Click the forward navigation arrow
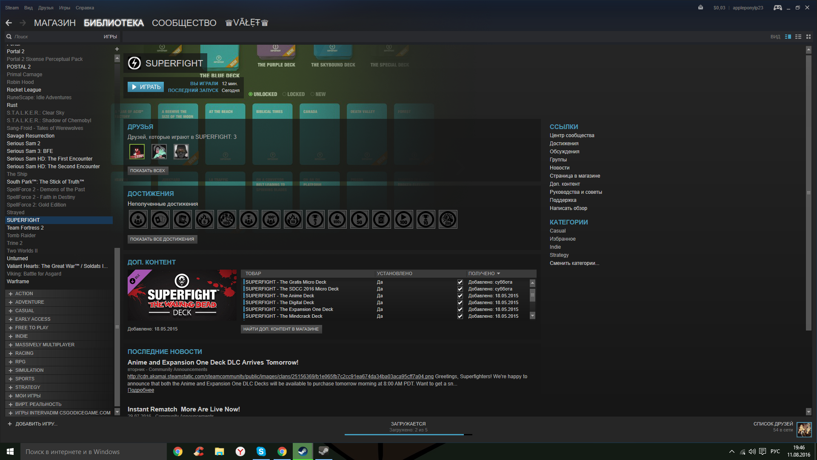The height and width of the screenshot is (460, 817). click(23, 23)
